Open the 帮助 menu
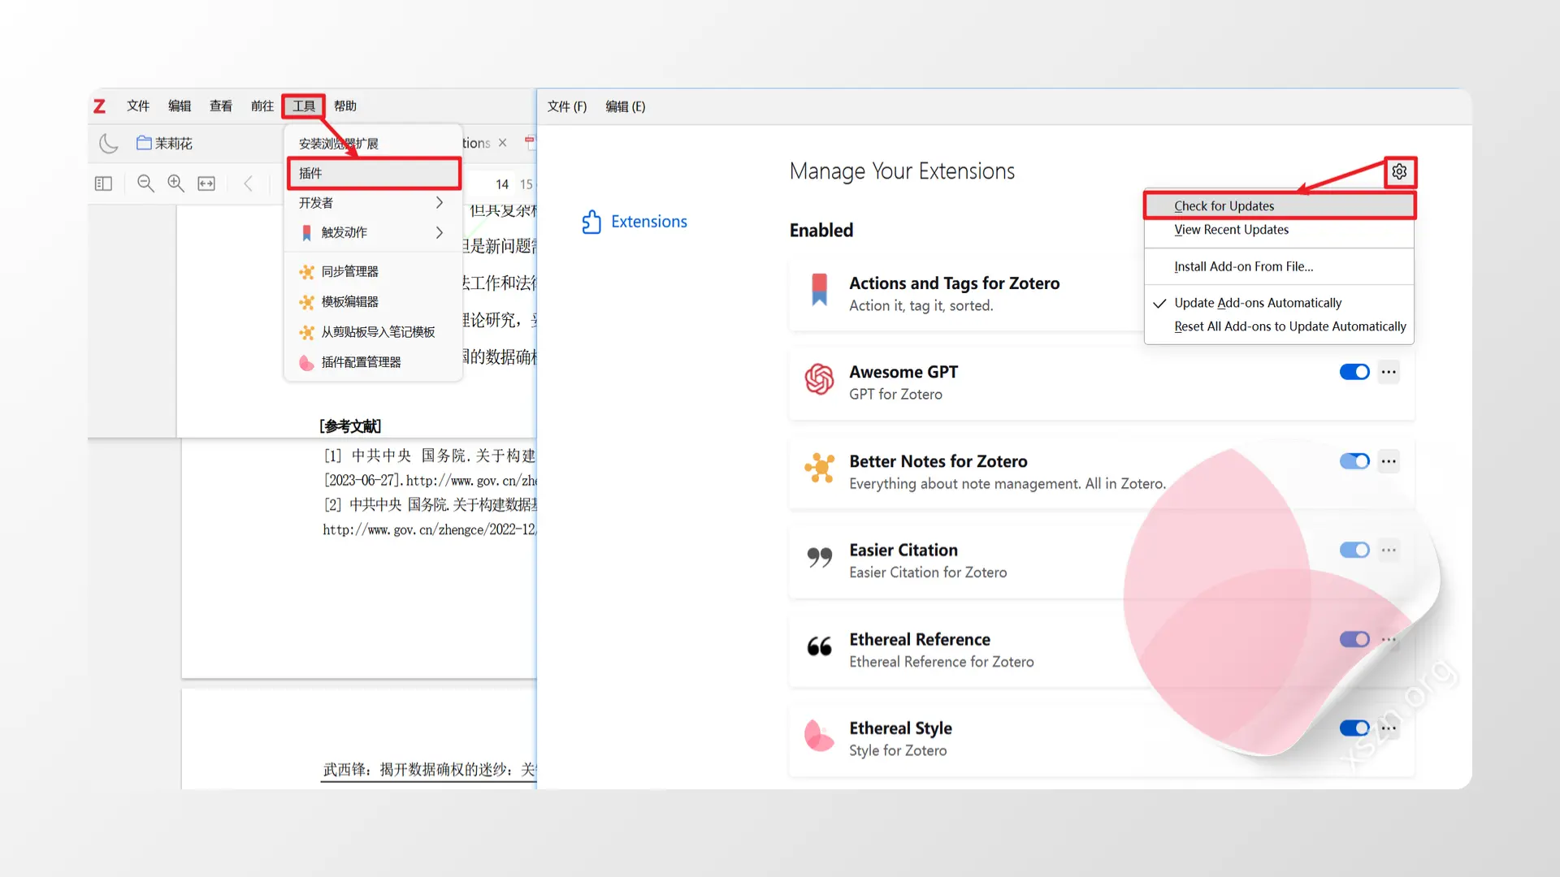Image resolution: width=1560 pixels, height=877 pixels. pos(345,106)
